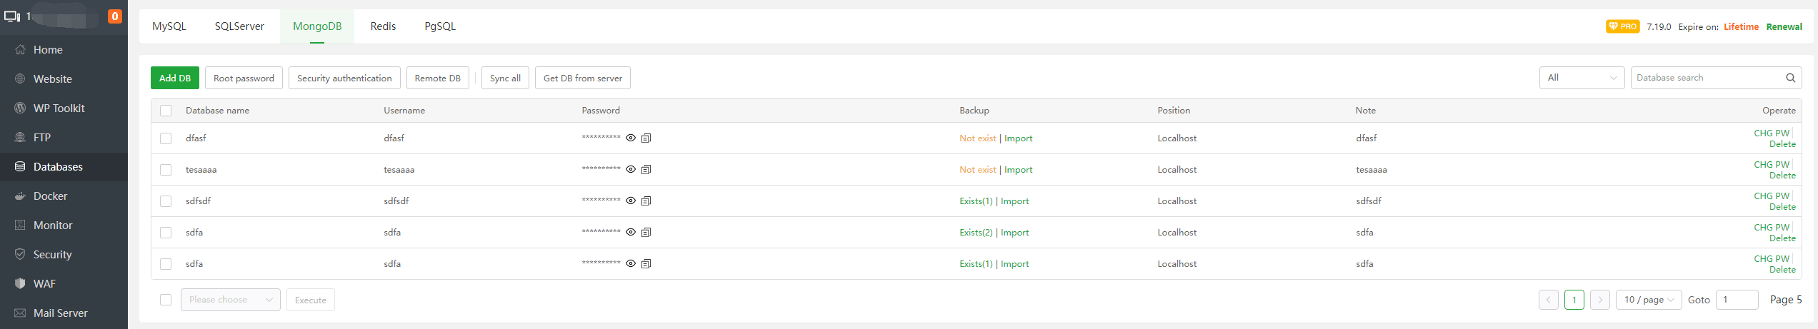Open the All filter dropdown
1818x329 pixels.
[x=1582, y=78]
